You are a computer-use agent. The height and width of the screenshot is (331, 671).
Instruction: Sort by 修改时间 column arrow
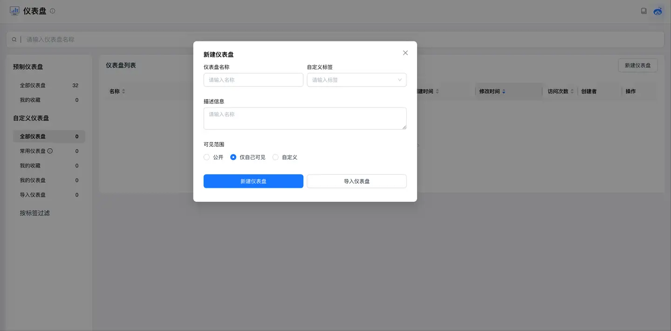(504, 92)
